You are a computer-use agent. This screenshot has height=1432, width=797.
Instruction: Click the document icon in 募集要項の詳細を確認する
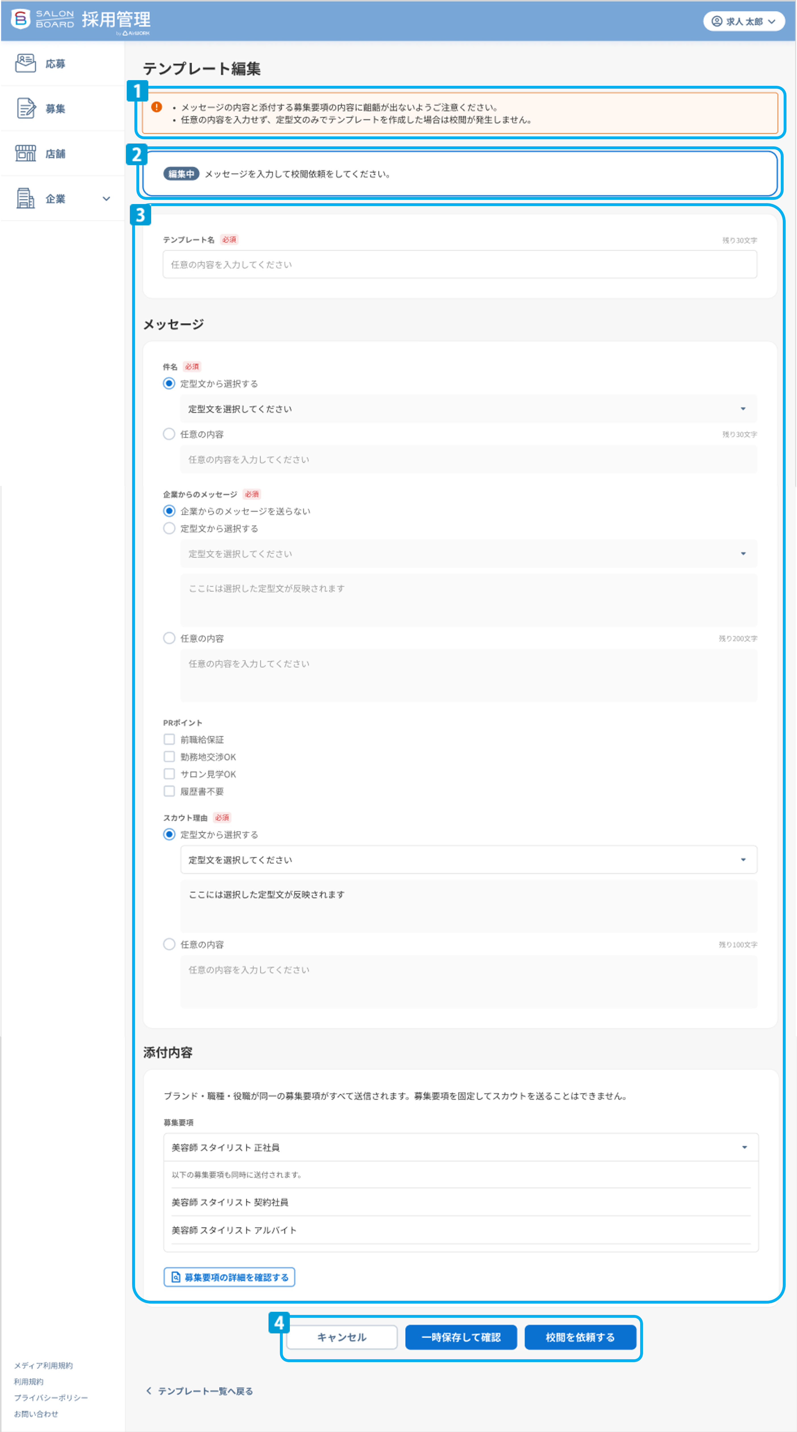176,1277
